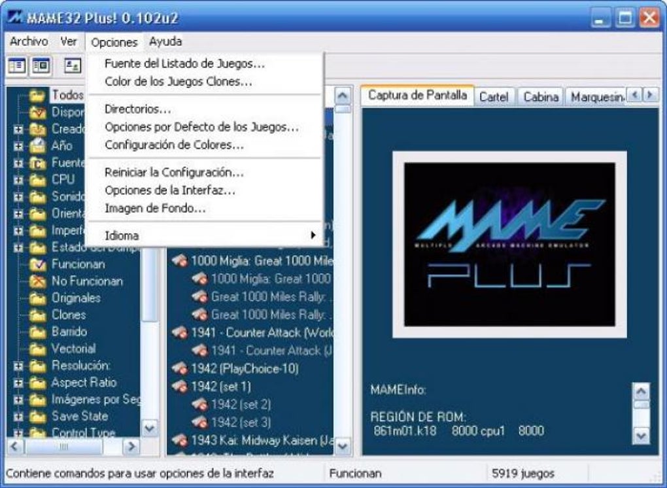Expand the CPU tree node
Image resolution: width=667 pixels, height=488 pixels.
coord(18,180)
